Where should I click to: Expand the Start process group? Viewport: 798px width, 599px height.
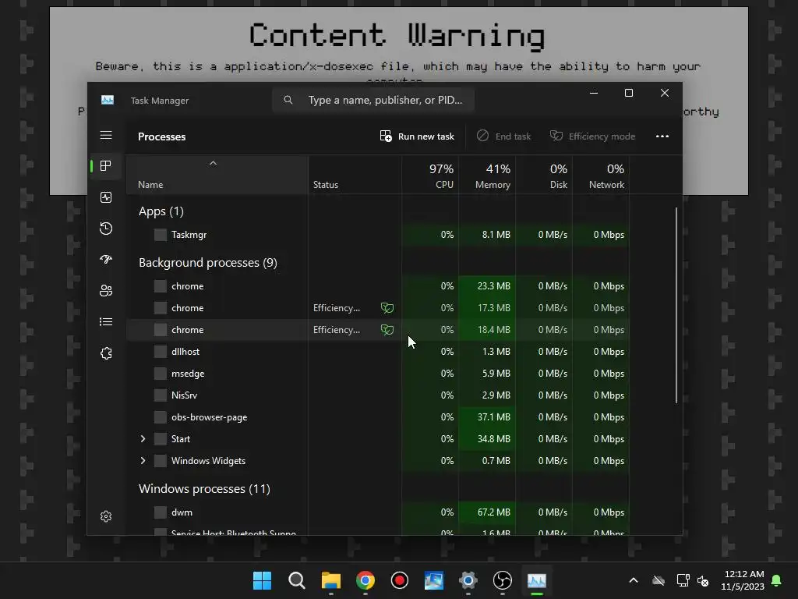pyautogui.click(x=143, y=438)
